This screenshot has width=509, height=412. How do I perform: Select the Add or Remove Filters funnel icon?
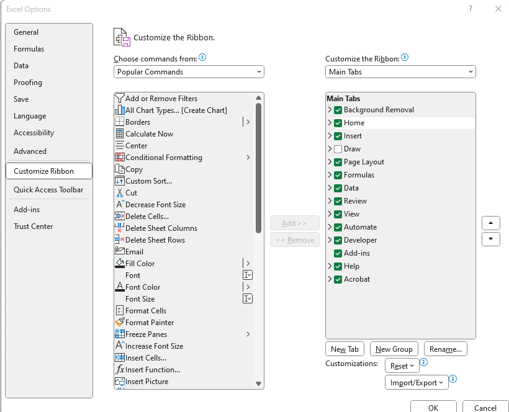(120, 98)
